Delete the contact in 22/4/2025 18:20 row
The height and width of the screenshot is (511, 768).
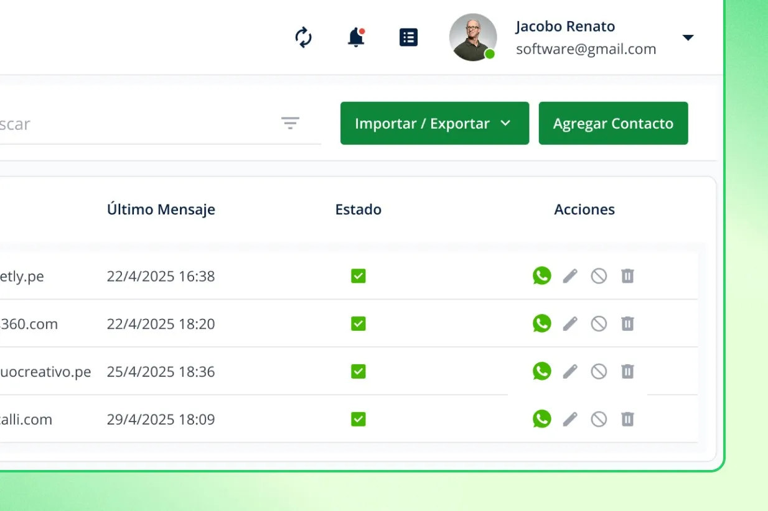tap(627, 324)
